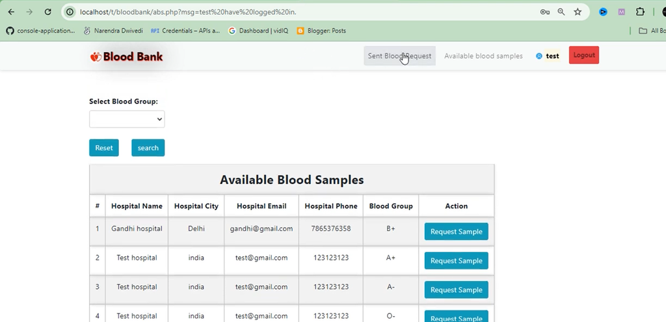This screenshot has width=666, height=322.
Task: Open the Extensions puzzle icon
Action: (640, 12)
